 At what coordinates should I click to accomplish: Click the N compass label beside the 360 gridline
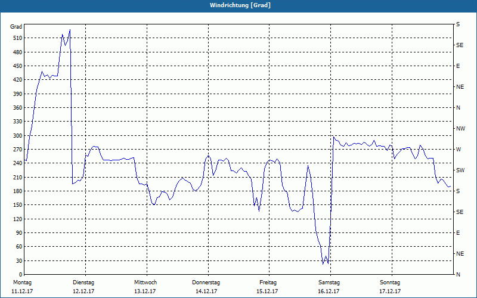458,108
